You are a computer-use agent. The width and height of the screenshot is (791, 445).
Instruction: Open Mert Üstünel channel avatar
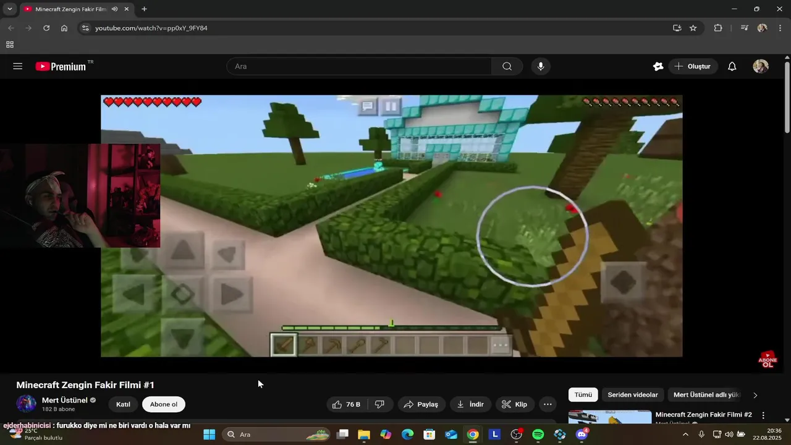pyautogui.click(x=27, y=404)
